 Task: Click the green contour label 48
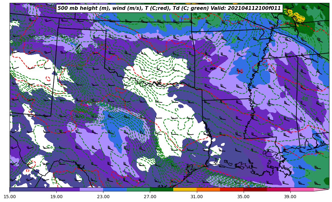[305, 99]
